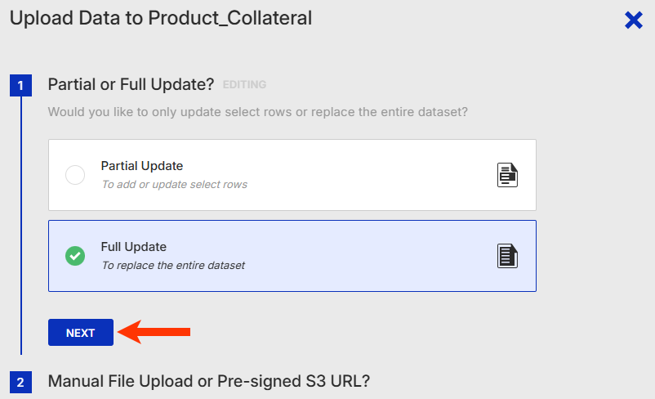Click the red arrow pointing to NEXT
The width and height of the screenshot is (655, 399).
click(154, 332)
